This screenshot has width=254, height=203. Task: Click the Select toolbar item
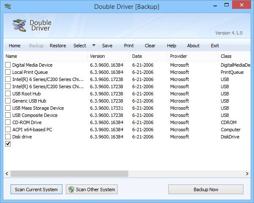coord(80,46)
